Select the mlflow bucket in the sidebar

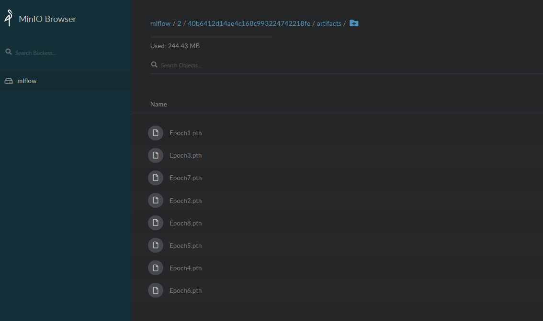[27, 81]
